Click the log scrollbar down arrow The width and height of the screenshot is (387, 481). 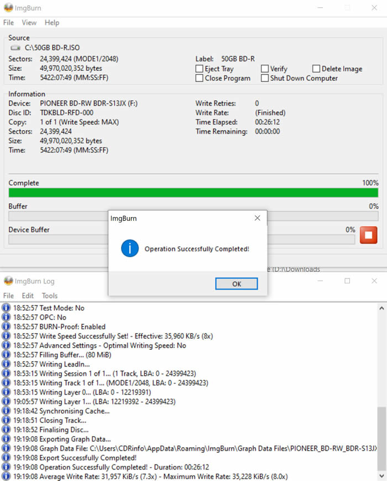381,476
